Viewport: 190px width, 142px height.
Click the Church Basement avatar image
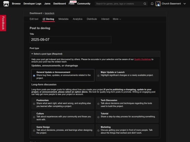click(x=158, y=4)
